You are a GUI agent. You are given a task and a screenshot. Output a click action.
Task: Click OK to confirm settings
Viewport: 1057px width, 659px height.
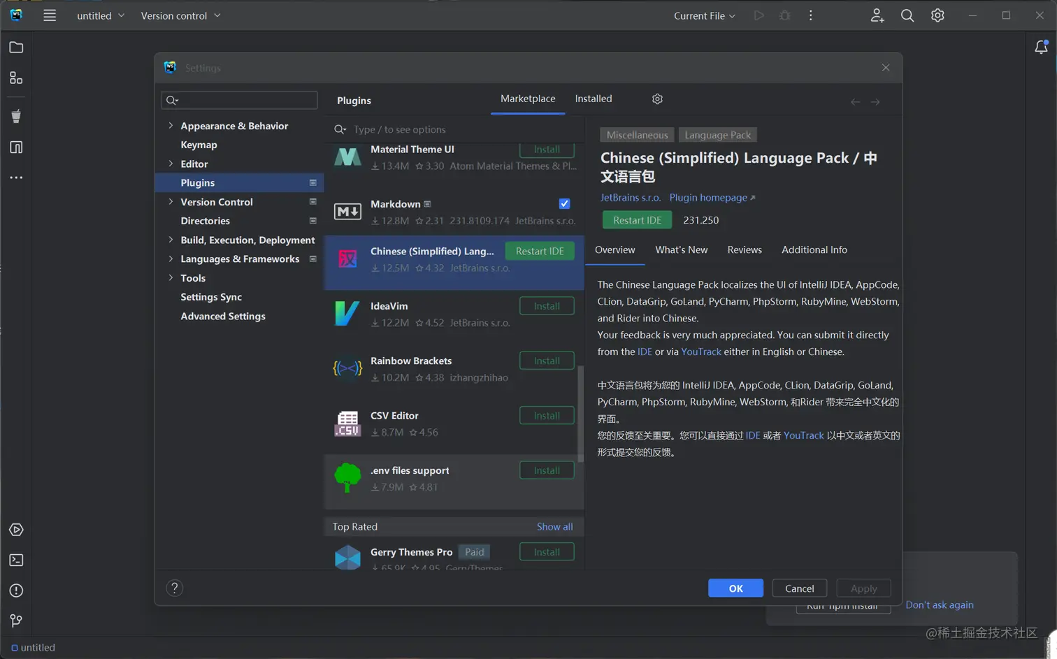(x=735, y=588)
